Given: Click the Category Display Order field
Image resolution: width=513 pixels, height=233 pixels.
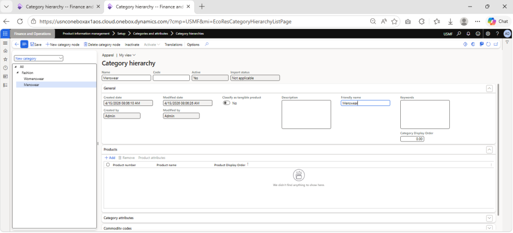Looking at the screenshot, I should click(x=412, y=139).
